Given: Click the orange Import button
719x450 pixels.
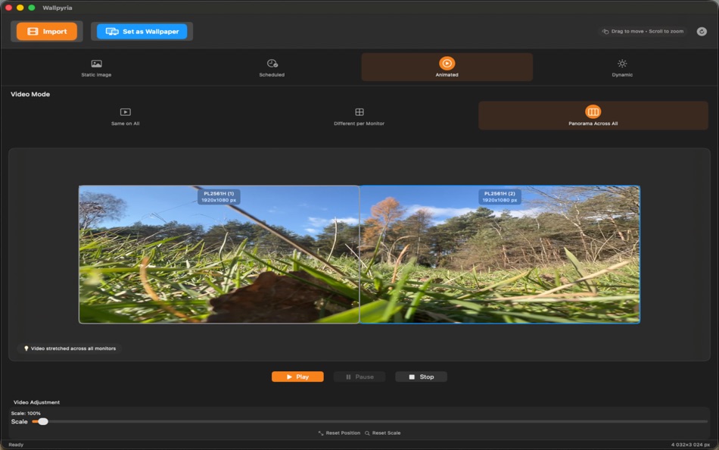Looking at the screenshot, I should tap(47, 31).
